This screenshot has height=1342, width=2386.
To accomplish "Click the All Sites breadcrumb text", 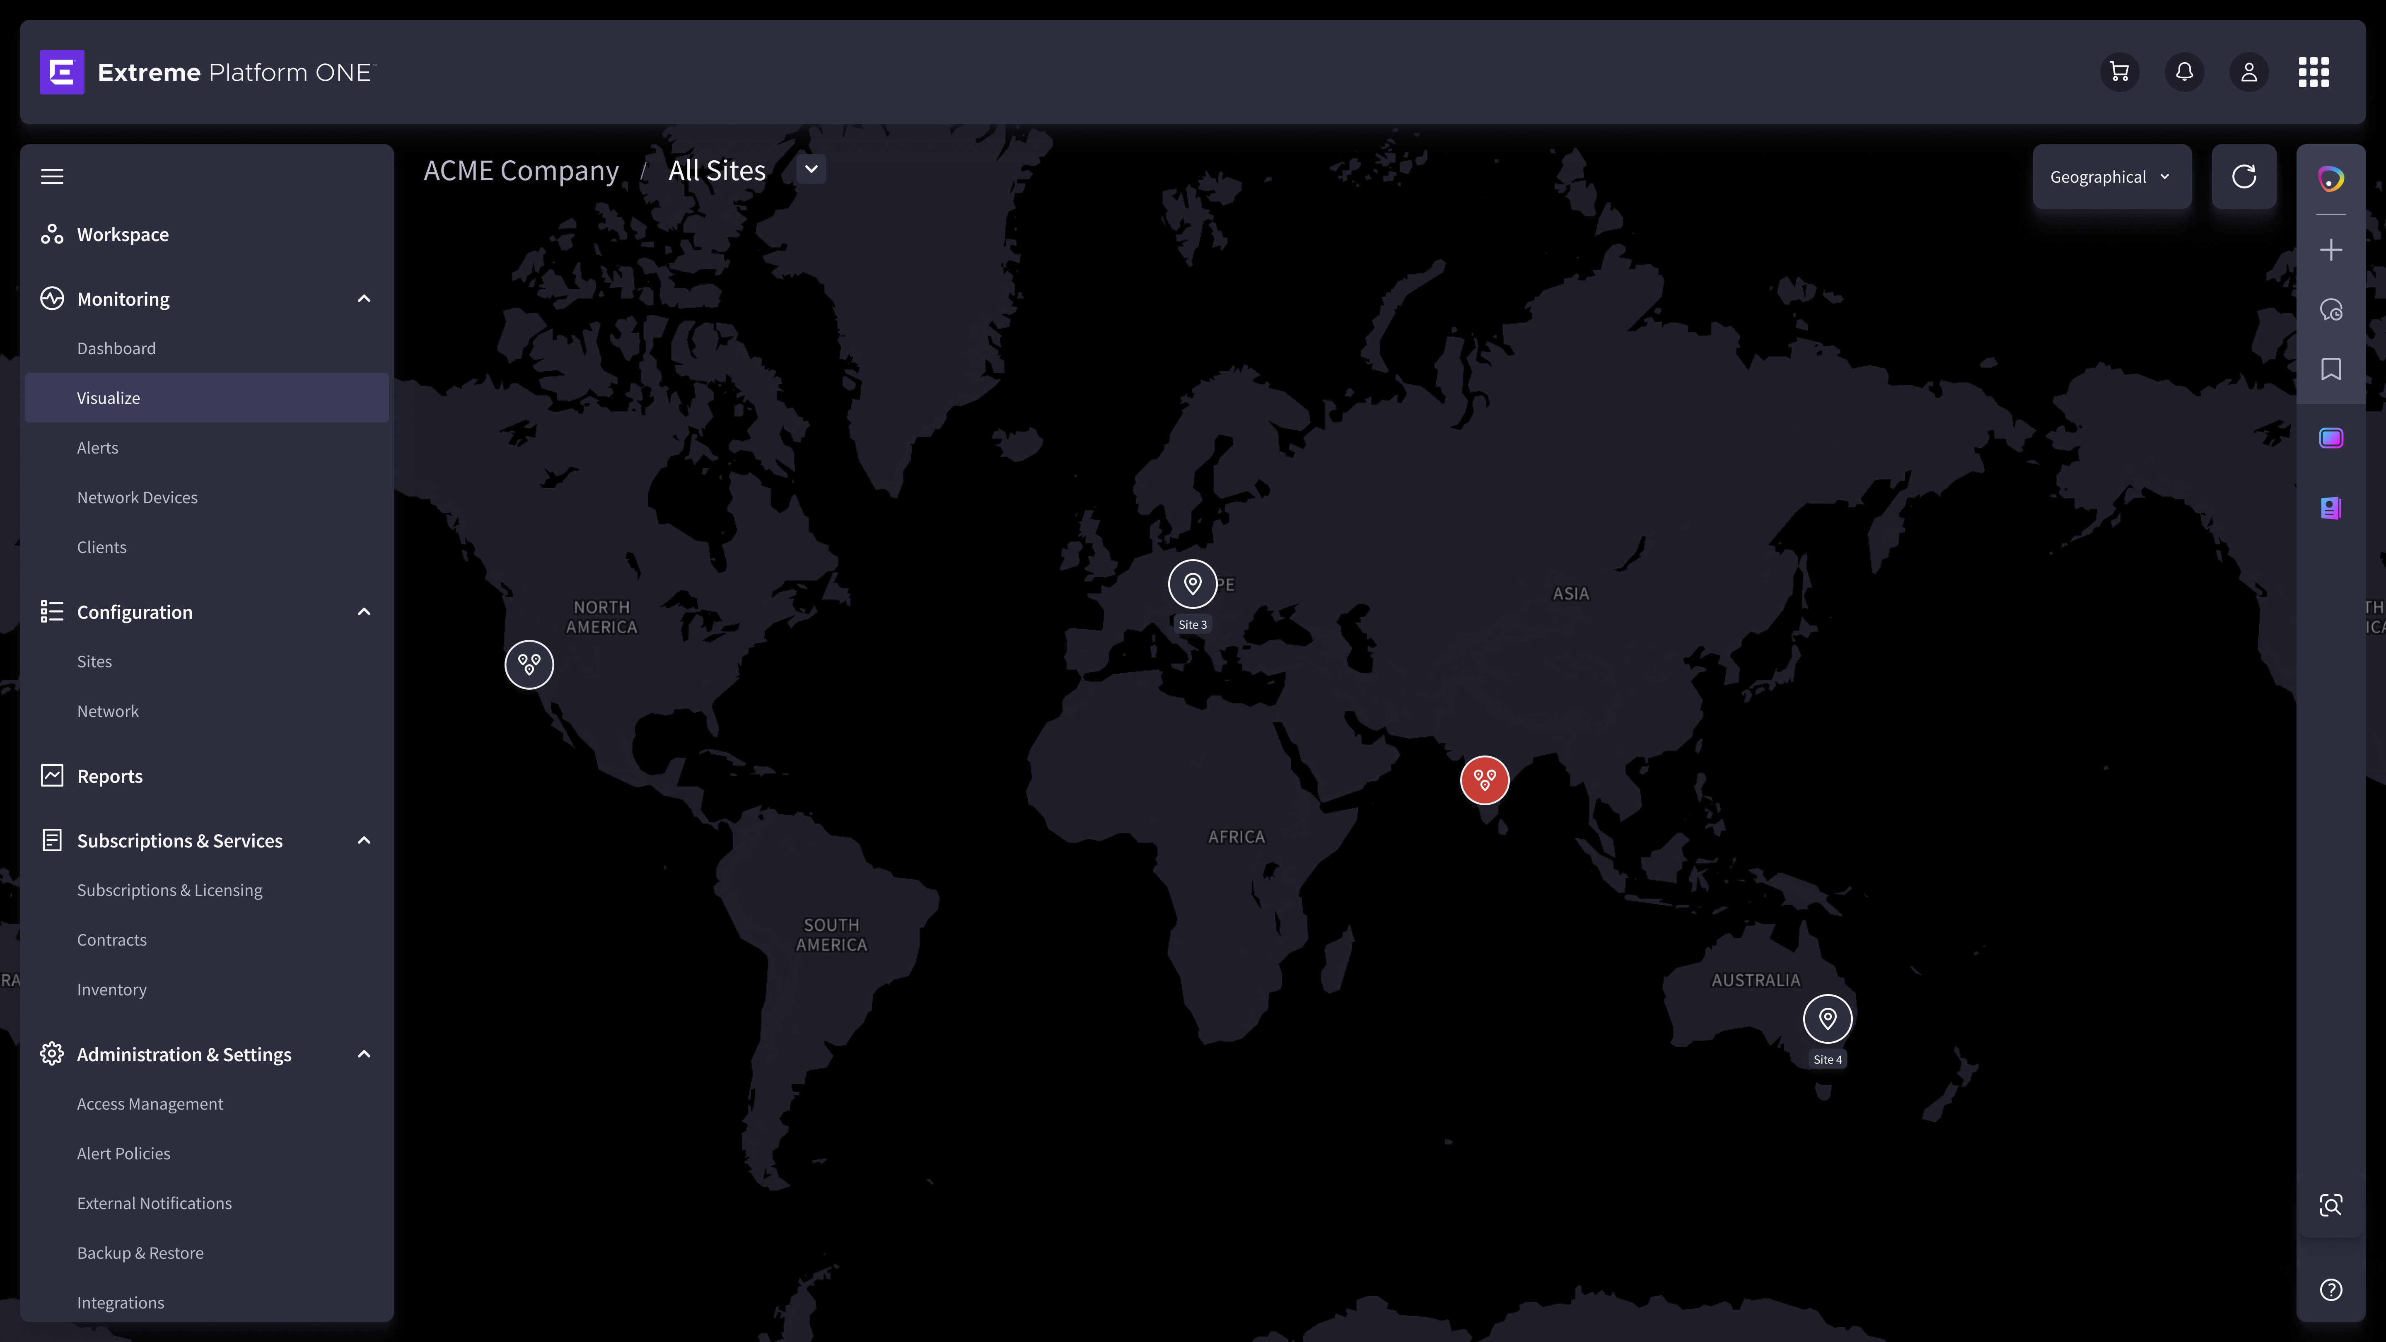I will 717,170.
